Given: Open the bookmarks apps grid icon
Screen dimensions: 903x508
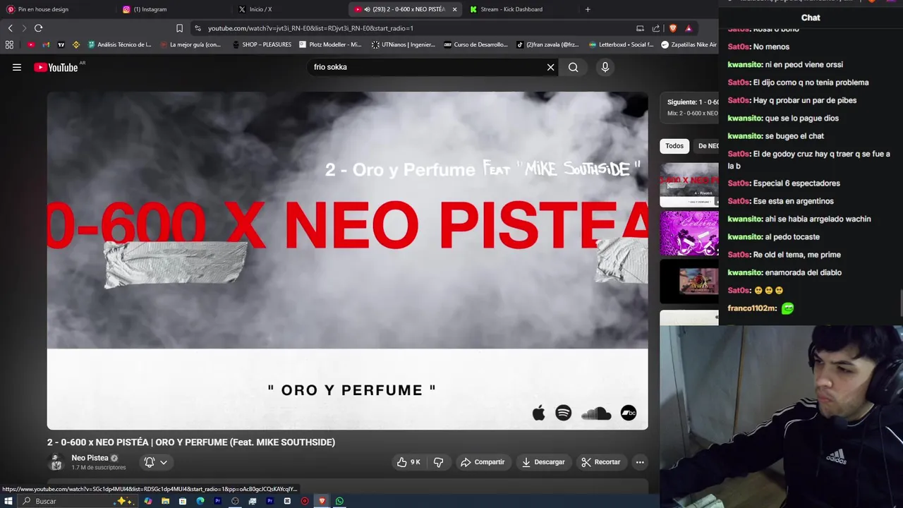Looking at the screenshot, I should 9,44.
